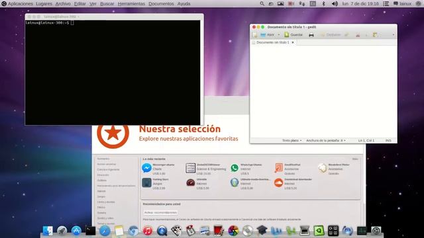Viewport: 424px width, 238px height.
Task: Open the Ayuda menu
Action: [x=184, y=4]
